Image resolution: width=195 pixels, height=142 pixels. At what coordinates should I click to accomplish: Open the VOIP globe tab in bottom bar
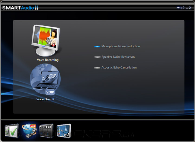point(29,131)
